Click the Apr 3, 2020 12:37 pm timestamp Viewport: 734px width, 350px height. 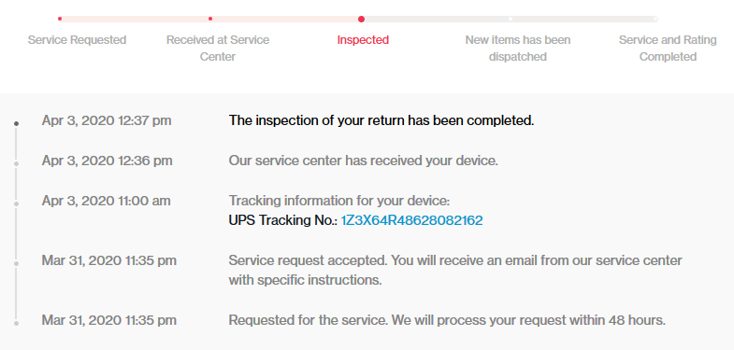pos(107,120)
